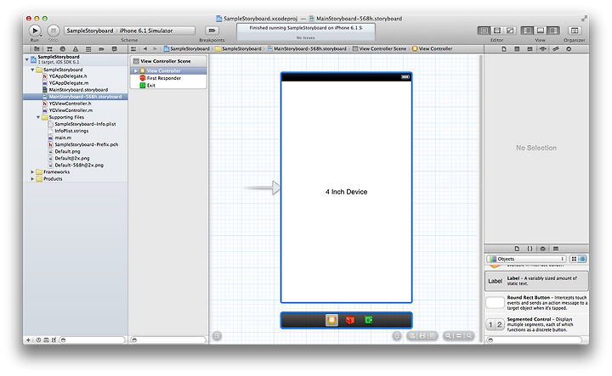Select Default-568h@2x.png image file
The image size is (612, 376).
click(x=79, y=166)
